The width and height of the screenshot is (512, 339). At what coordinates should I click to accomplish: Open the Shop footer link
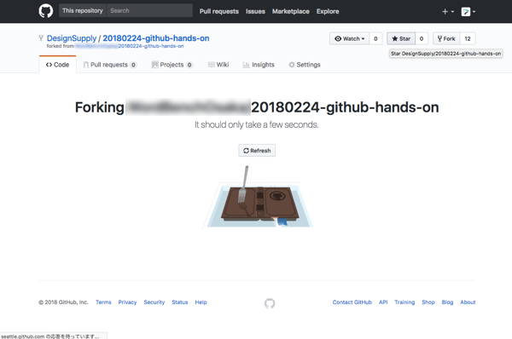pos(428,302)
